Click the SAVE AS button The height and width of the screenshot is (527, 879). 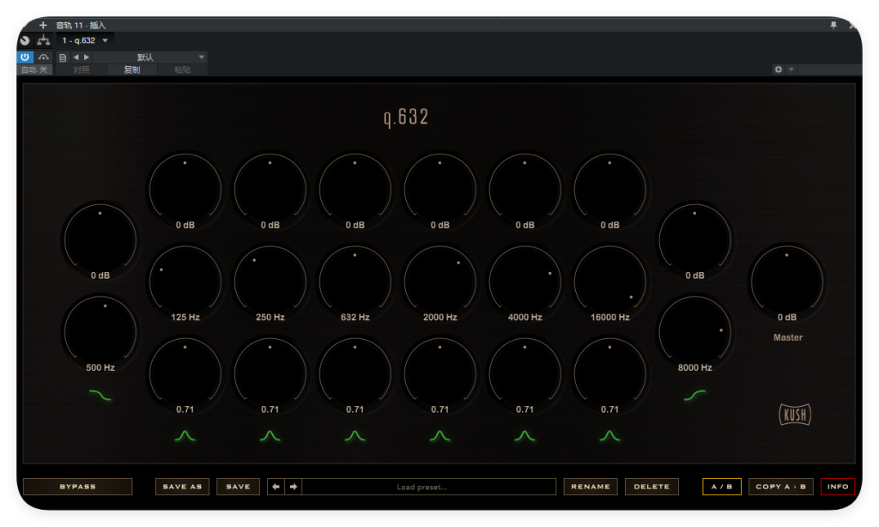tap(182, 487)
